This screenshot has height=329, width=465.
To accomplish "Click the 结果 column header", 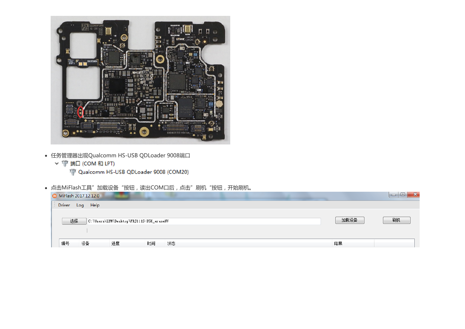I will click(353, 243).
